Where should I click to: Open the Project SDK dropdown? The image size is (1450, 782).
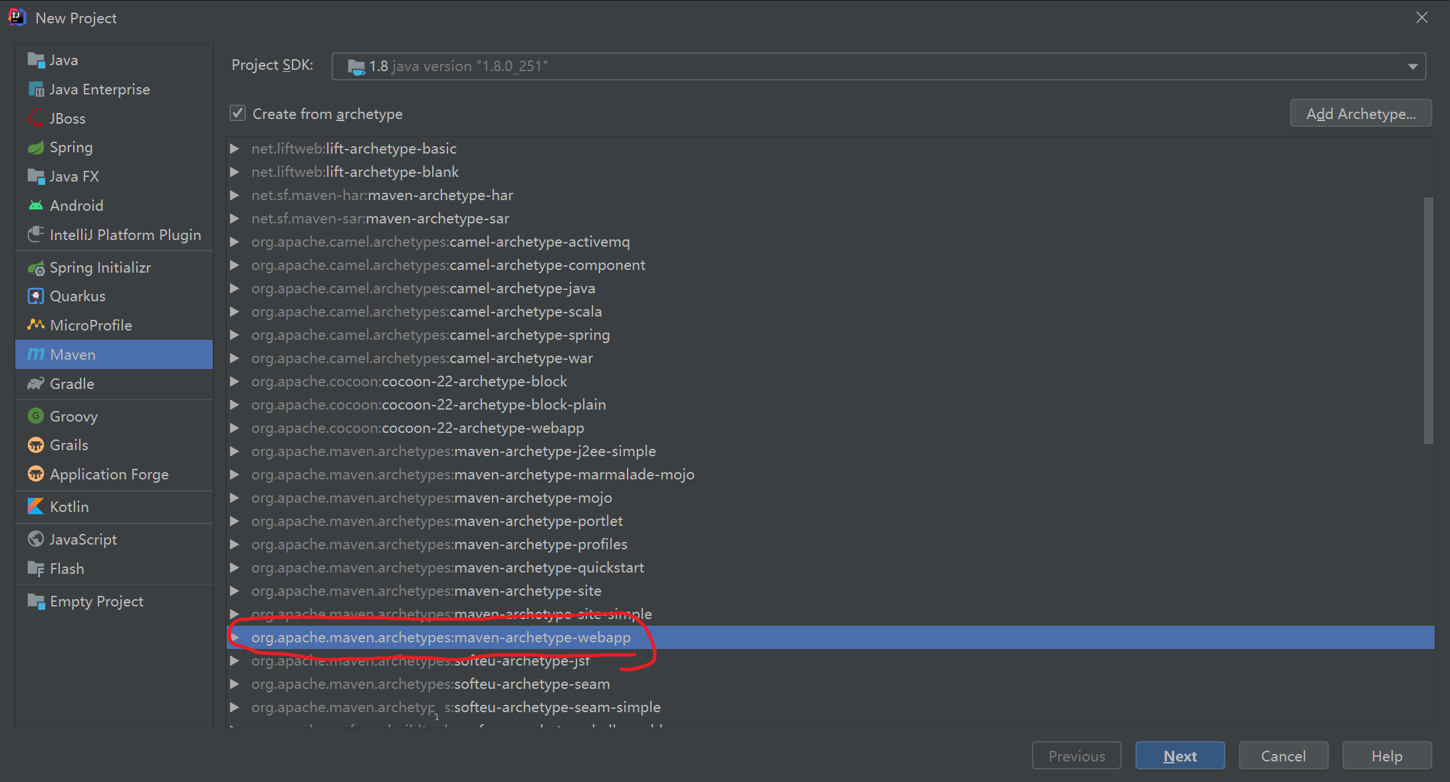(x=1412, y=66)
